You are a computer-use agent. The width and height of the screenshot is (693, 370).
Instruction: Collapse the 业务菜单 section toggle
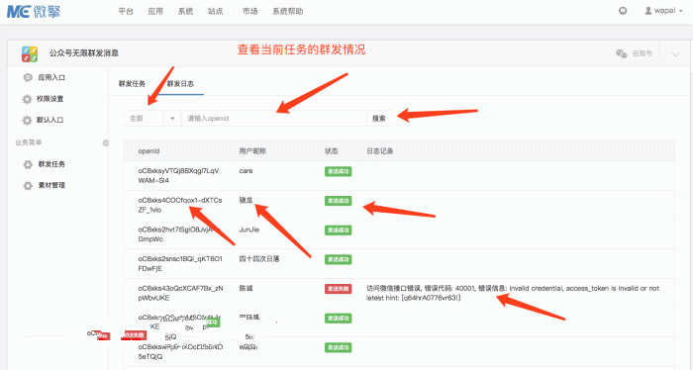(x=106, y=143)
